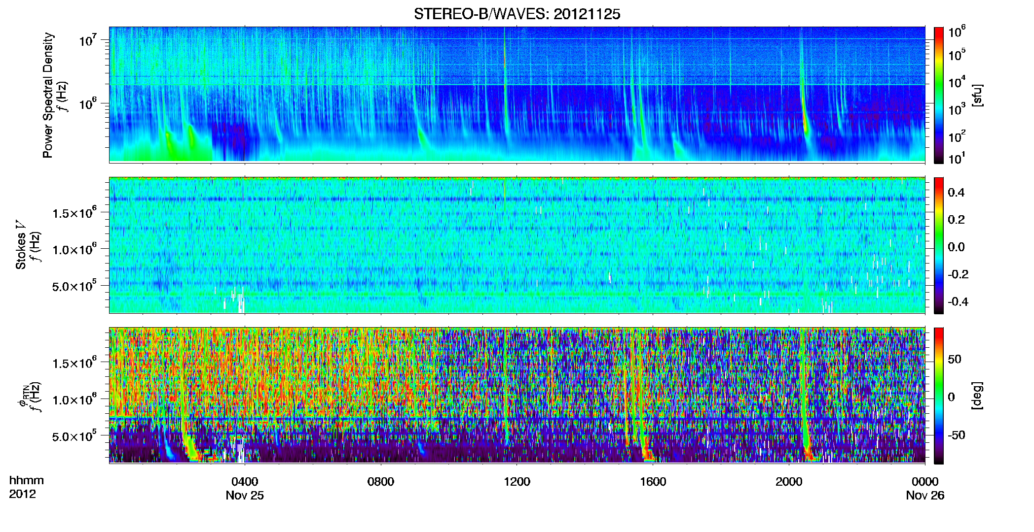
Task: Click the Stokes V color bar
Action: 939,245
